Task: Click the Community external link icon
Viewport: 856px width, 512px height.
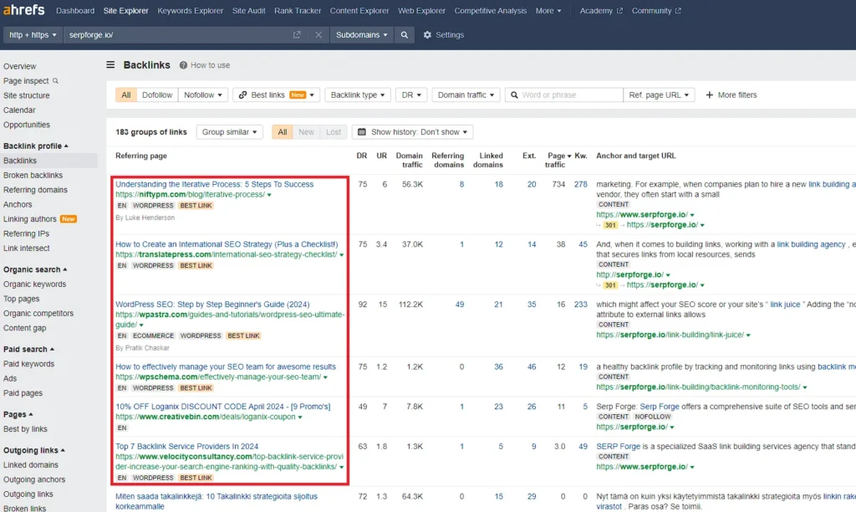Action: (677, 10)
